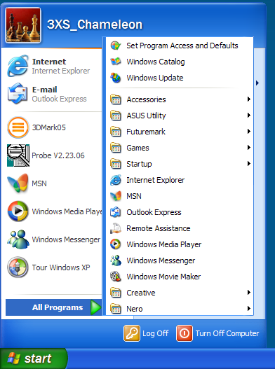Select Windows Catalog menu entry
275x369 pixels.
click(180, 62)
